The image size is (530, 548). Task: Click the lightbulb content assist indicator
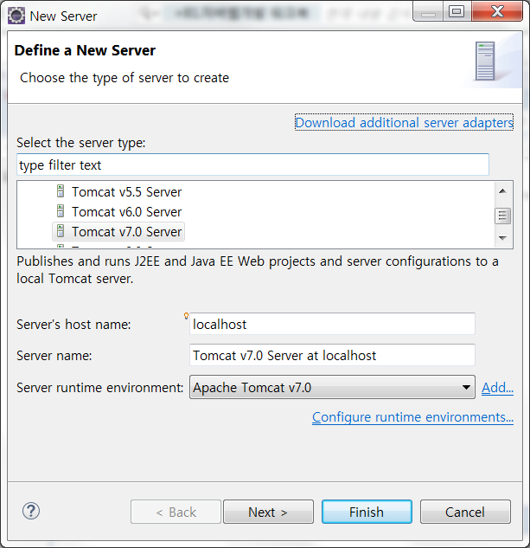(186, 316)
